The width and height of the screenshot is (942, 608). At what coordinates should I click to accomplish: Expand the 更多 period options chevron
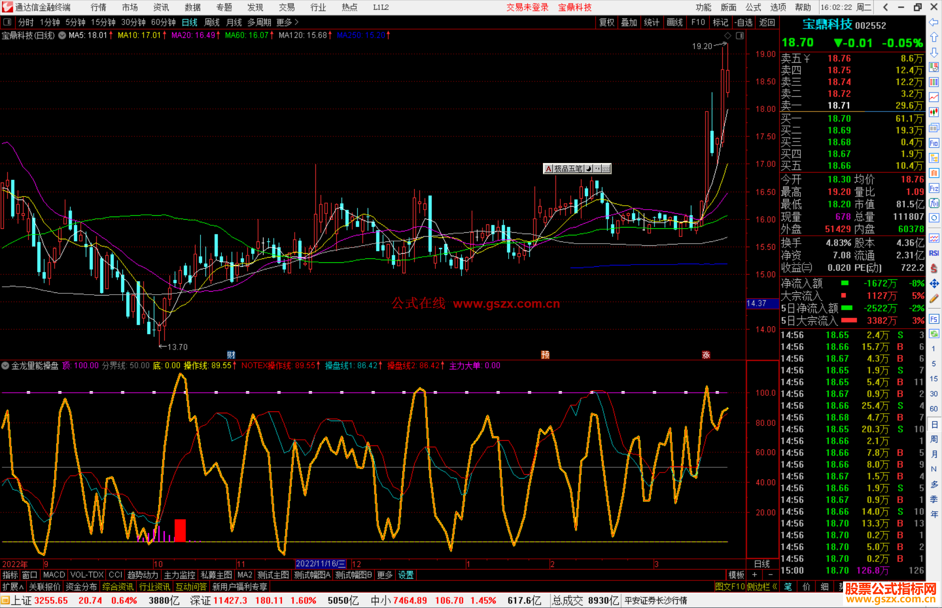pyautogui.click(x=297, y=22)
